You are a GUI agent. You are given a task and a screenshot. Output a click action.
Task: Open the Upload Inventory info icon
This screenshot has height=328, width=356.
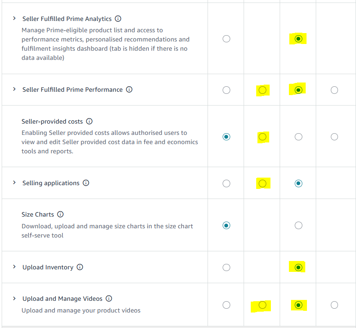[80, 267]
